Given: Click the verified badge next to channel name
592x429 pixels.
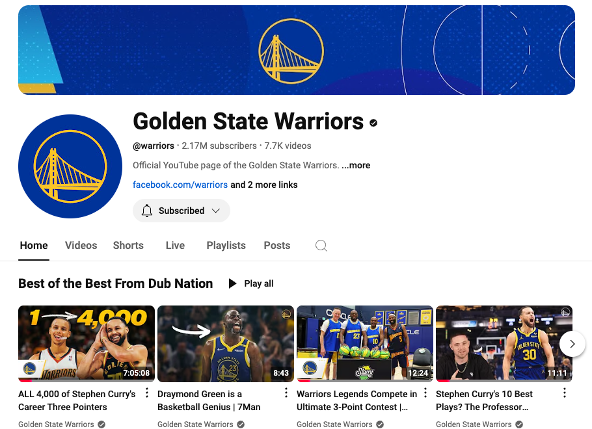Looking at the screenshot, I should [373, 123].
